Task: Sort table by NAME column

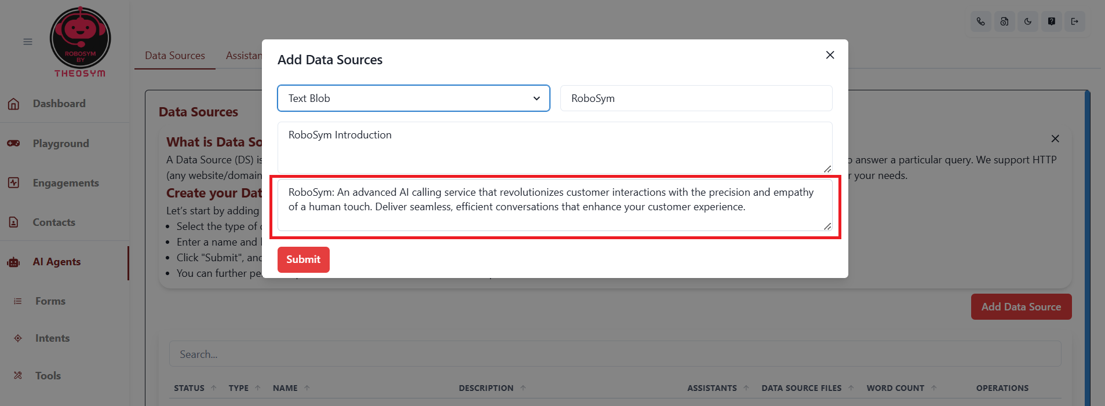Action: (x=291, y=388)
